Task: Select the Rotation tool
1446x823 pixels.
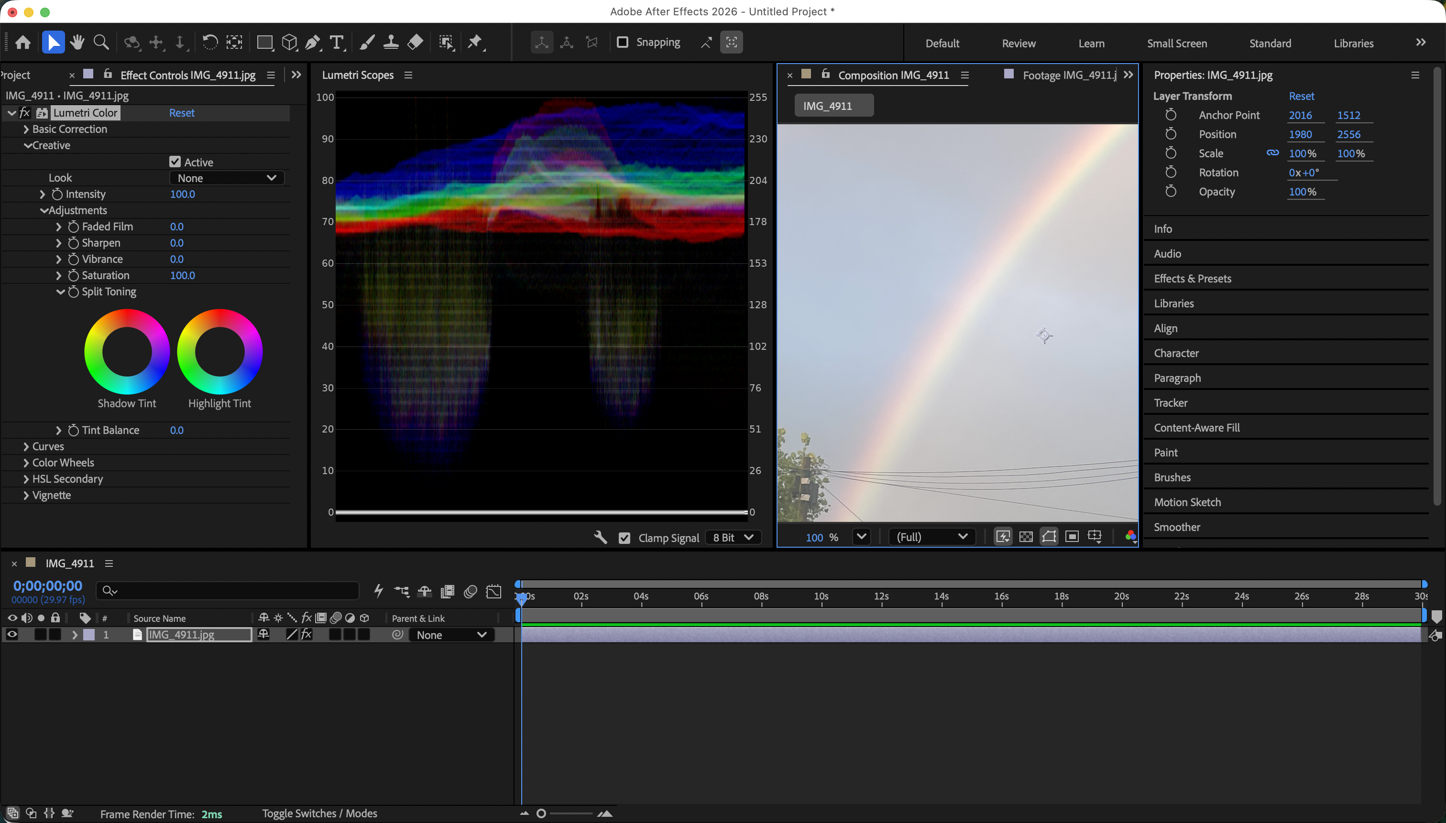Action: pyautogui.click(x=210, y=43)
